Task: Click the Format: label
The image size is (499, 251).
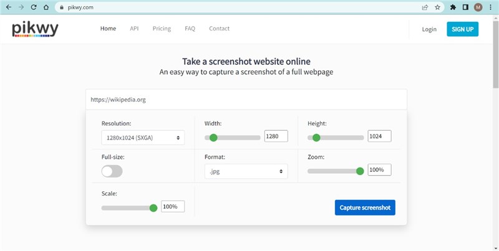Action: pos(215,157)
